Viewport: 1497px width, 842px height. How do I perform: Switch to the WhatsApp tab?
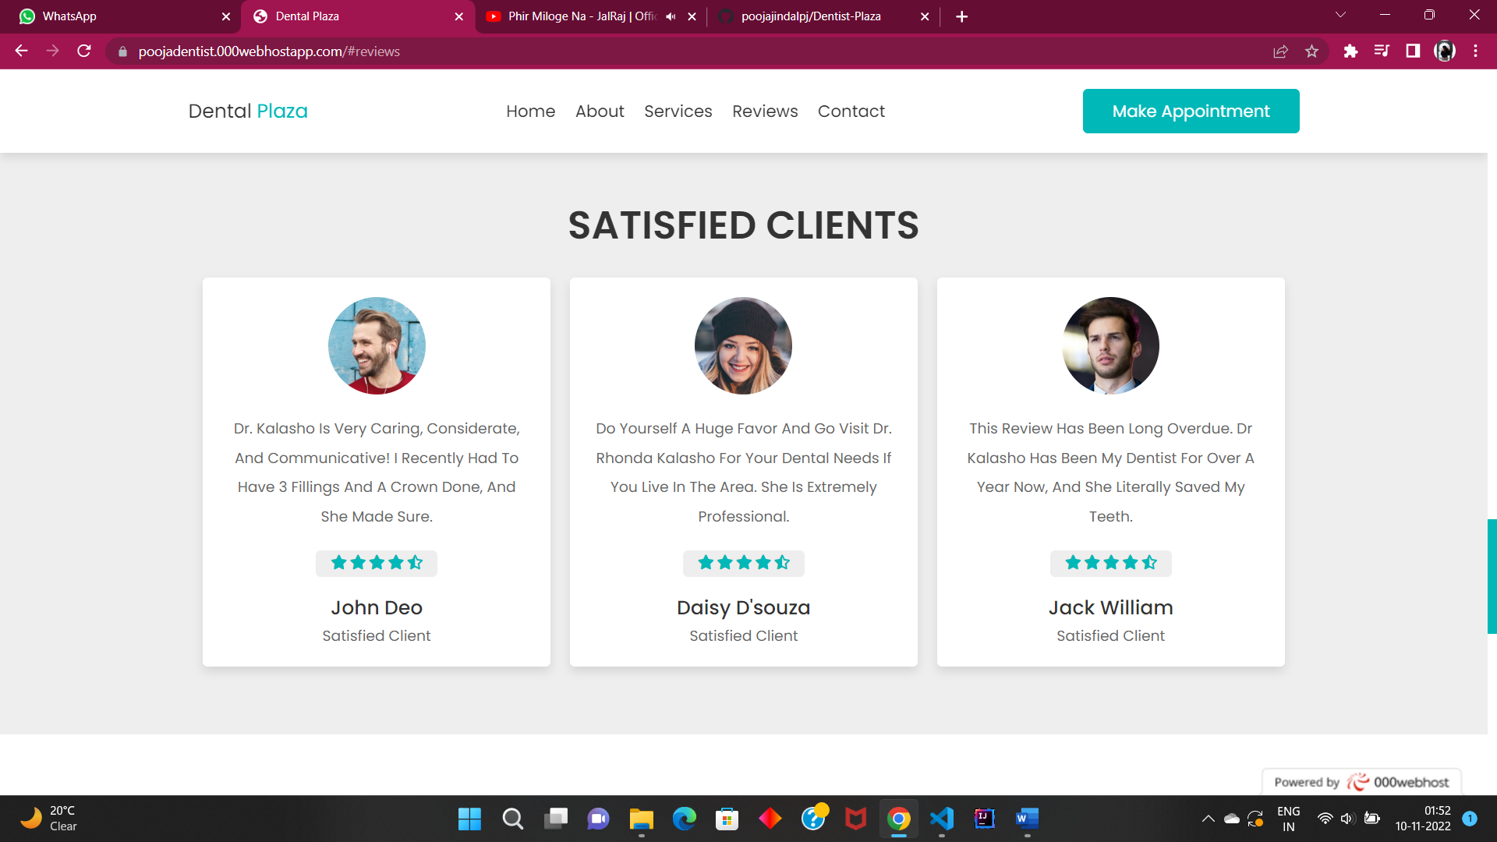[117, 16]
